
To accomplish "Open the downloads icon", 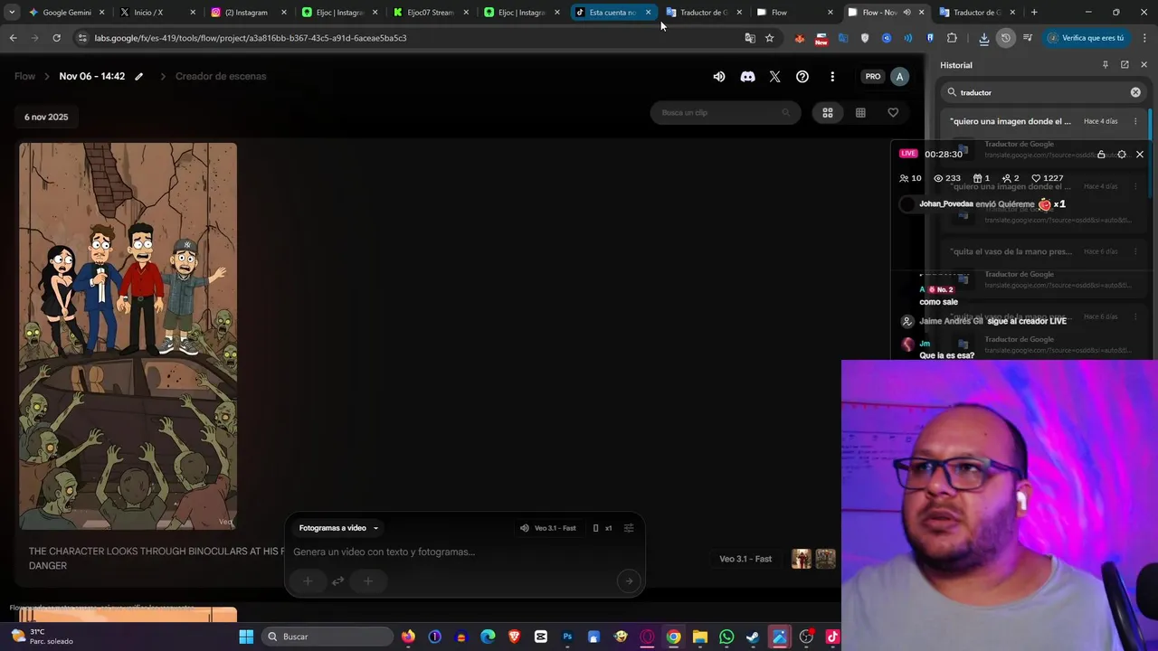I will 983,38.
